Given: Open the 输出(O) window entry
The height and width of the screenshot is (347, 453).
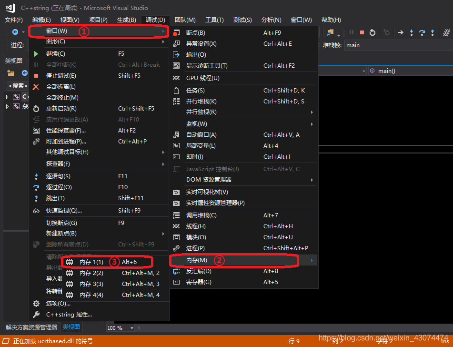Looking at the screenshot, I should 244,55.
